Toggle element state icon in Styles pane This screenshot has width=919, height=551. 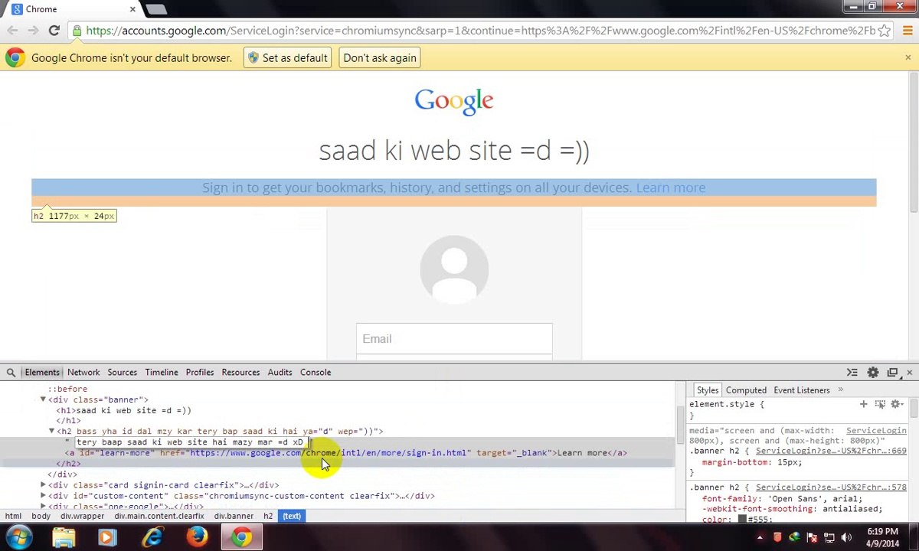pos(880,404)
